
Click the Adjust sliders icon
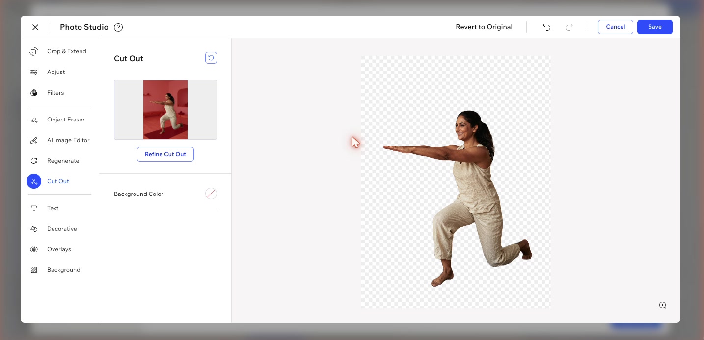click(34, 72)
